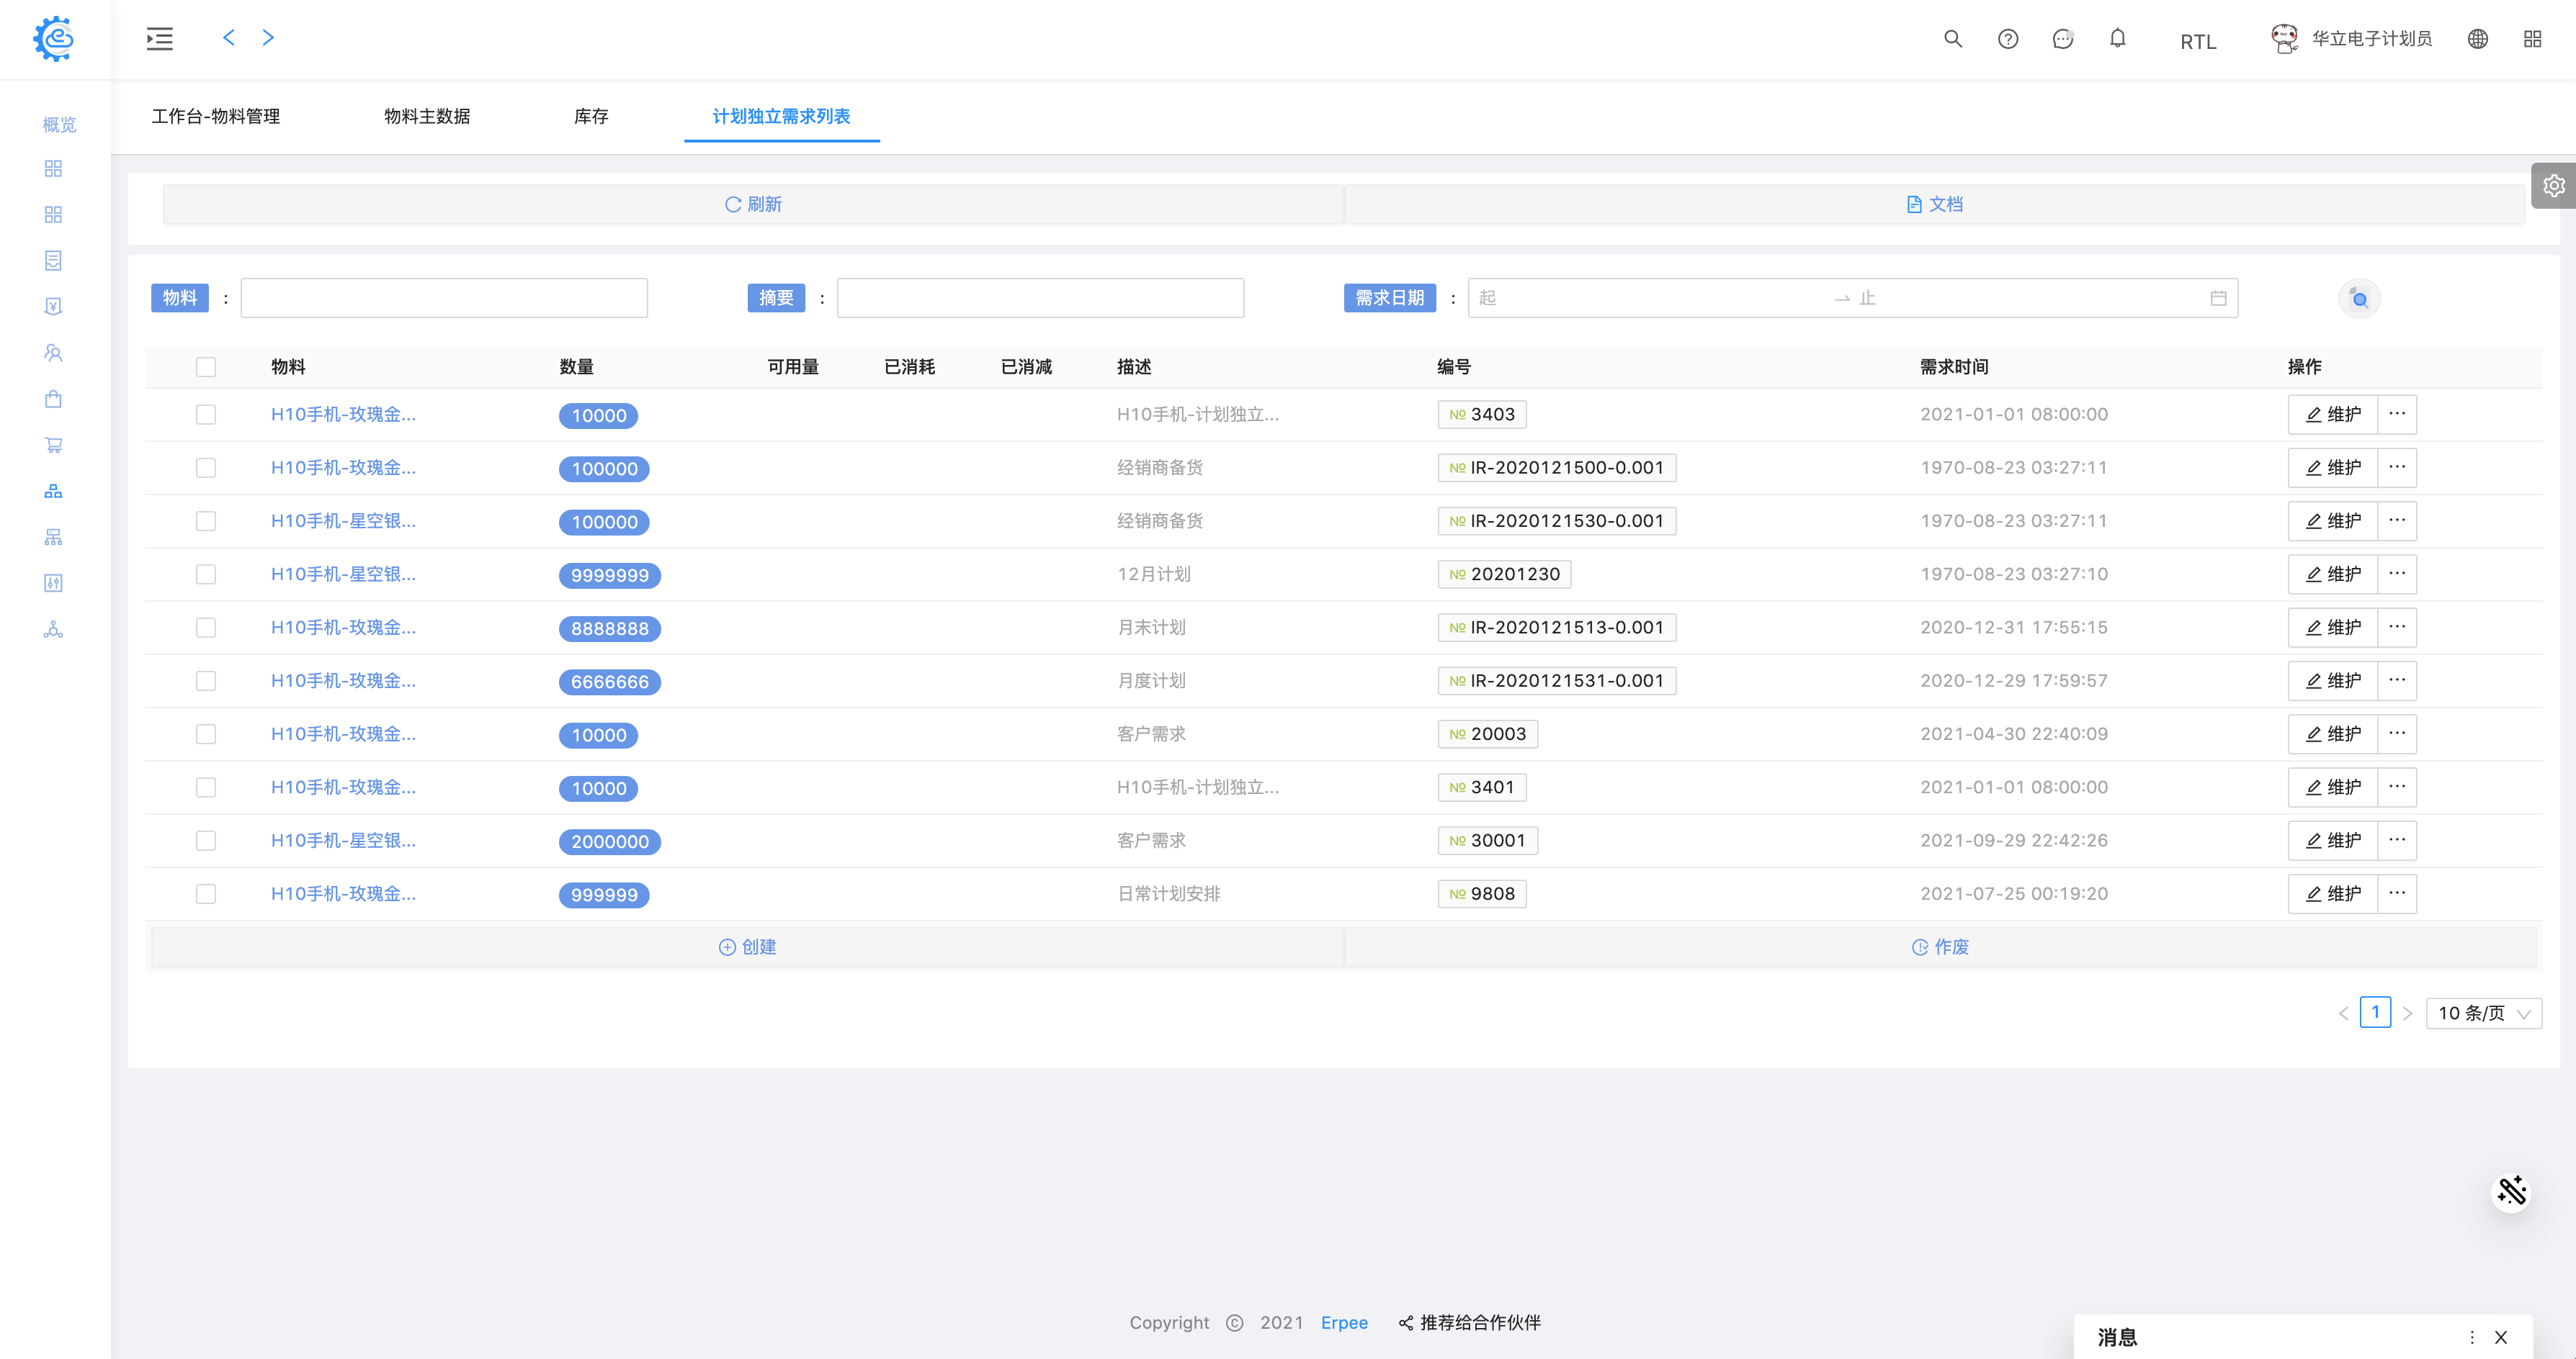Open the settings gear on right edge
2576x1359 pixels.
coord(2553,186)
